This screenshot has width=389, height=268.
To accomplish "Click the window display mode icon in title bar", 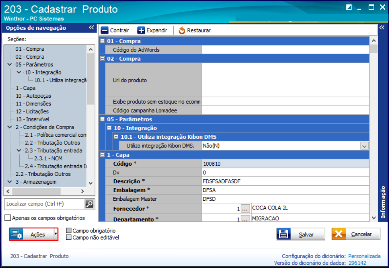I will tap(348, 7).
